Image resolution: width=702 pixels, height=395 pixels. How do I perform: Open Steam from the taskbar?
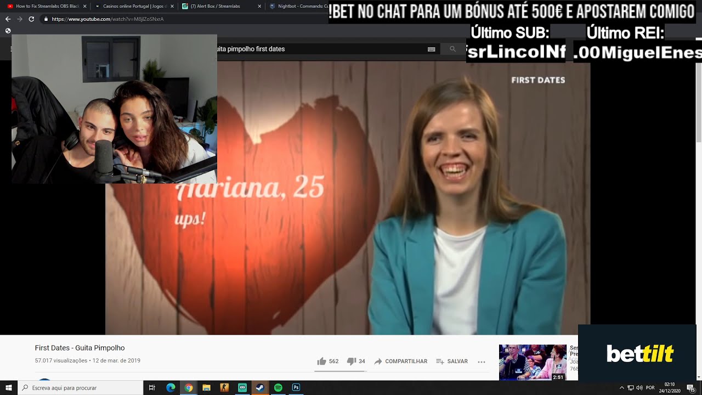pos(260,388)
